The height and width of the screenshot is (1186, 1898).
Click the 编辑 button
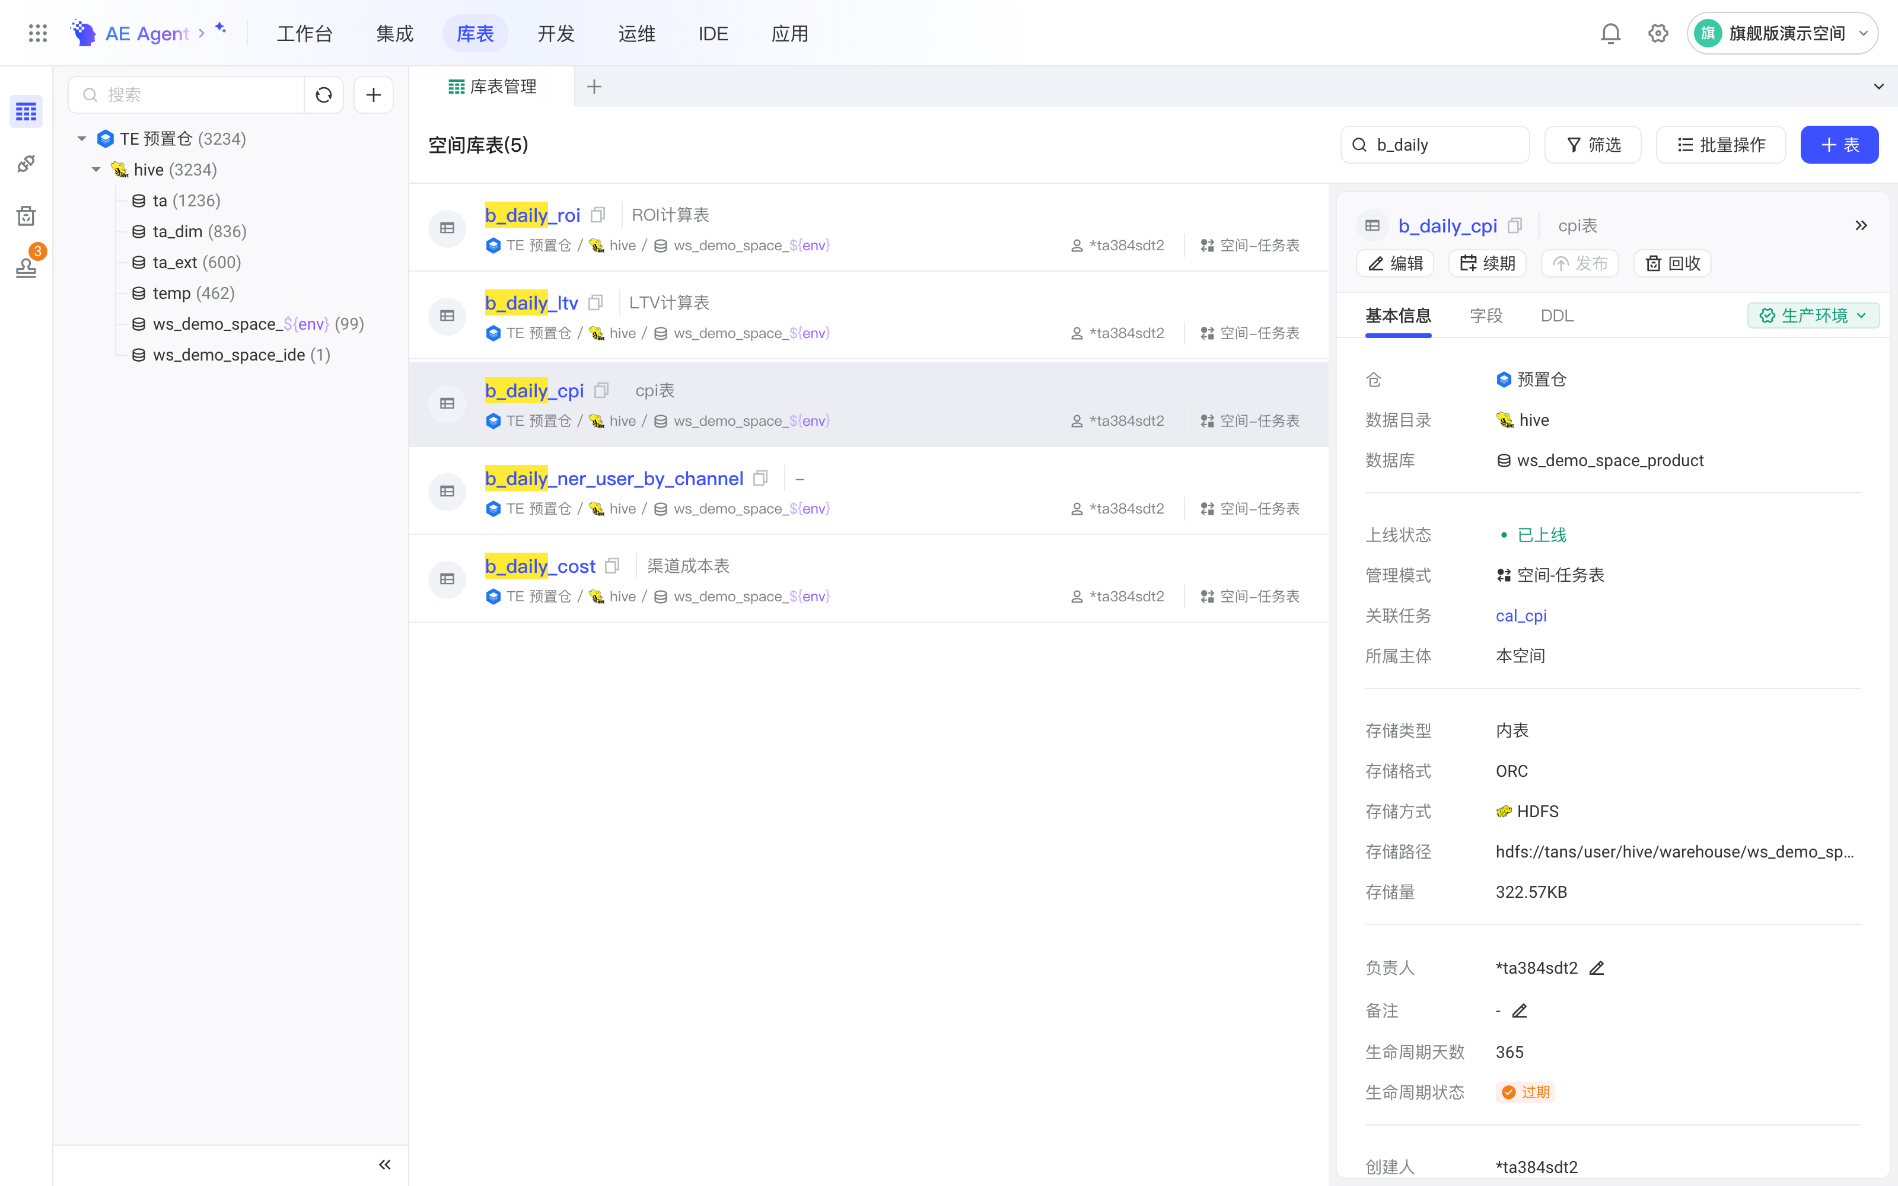click(1394, 263)
